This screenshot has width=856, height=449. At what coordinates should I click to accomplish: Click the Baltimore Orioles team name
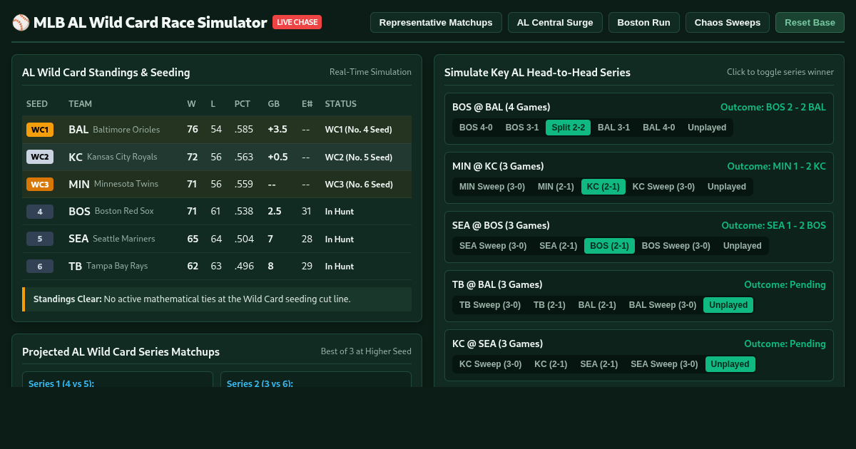tap(126, 130)
